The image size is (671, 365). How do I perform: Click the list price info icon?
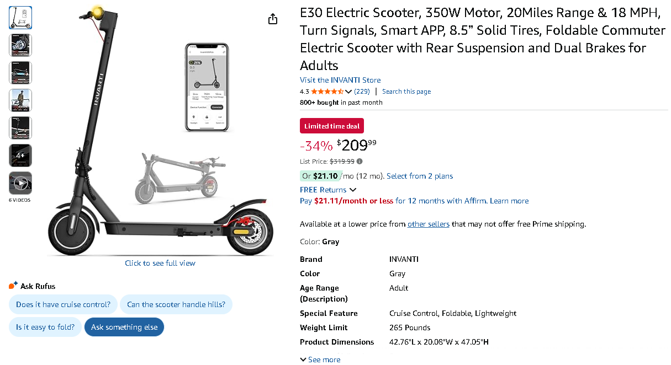pos(360,162)
